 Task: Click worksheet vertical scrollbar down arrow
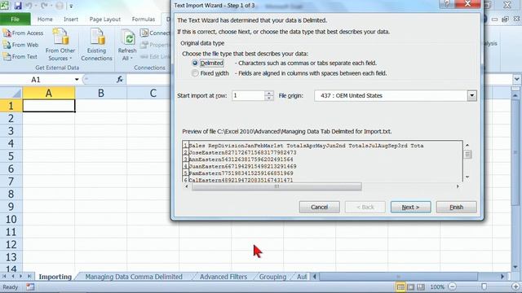pos(515,267)
